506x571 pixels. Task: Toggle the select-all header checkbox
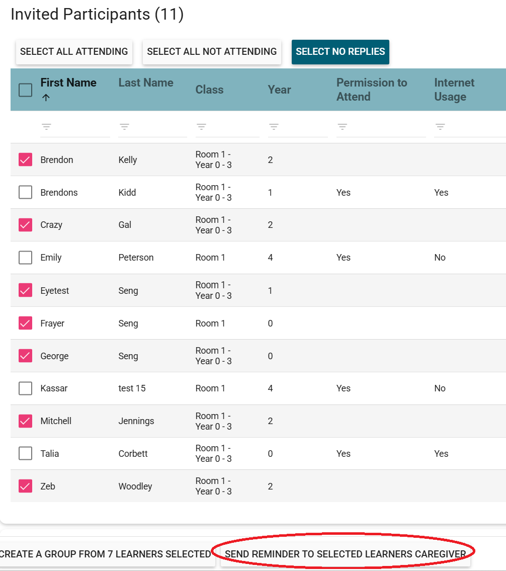click(x=25, y=90)
